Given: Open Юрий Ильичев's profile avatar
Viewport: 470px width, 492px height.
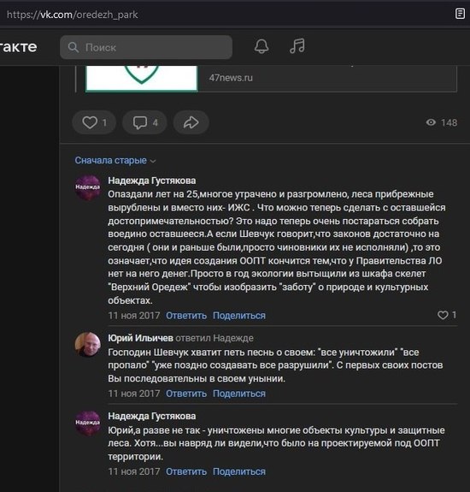Looking at the screenshot, I should 88,345.
